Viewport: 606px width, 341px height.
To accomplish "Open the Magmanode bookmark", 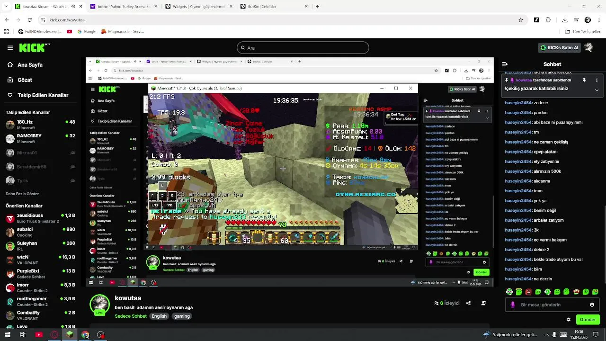I will point(122,32).
